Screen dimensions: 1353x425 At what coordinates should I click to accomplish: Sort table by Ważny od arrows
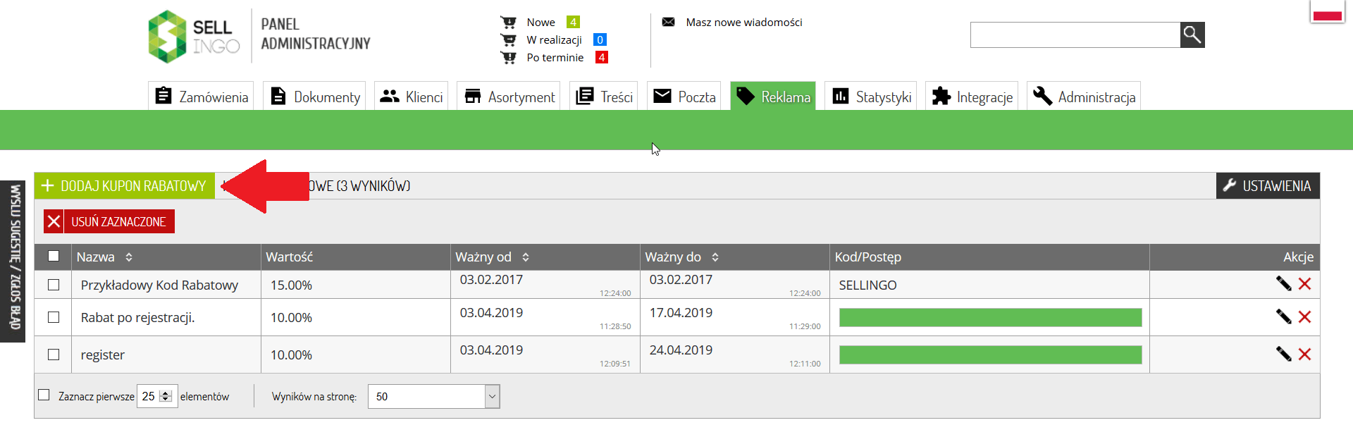[526, 257]
